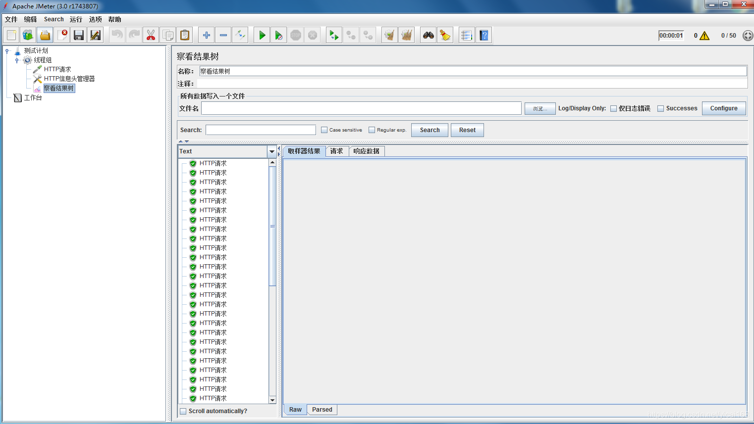Expand all nodes with plus icon
The image size is (754, 424).
(x=207, y=35)
